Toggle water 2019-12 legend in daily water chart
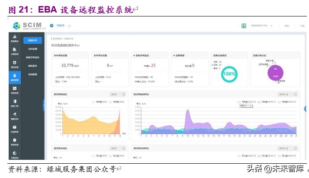The height and width of the screenshot is (178, 309). coord(247,156)
